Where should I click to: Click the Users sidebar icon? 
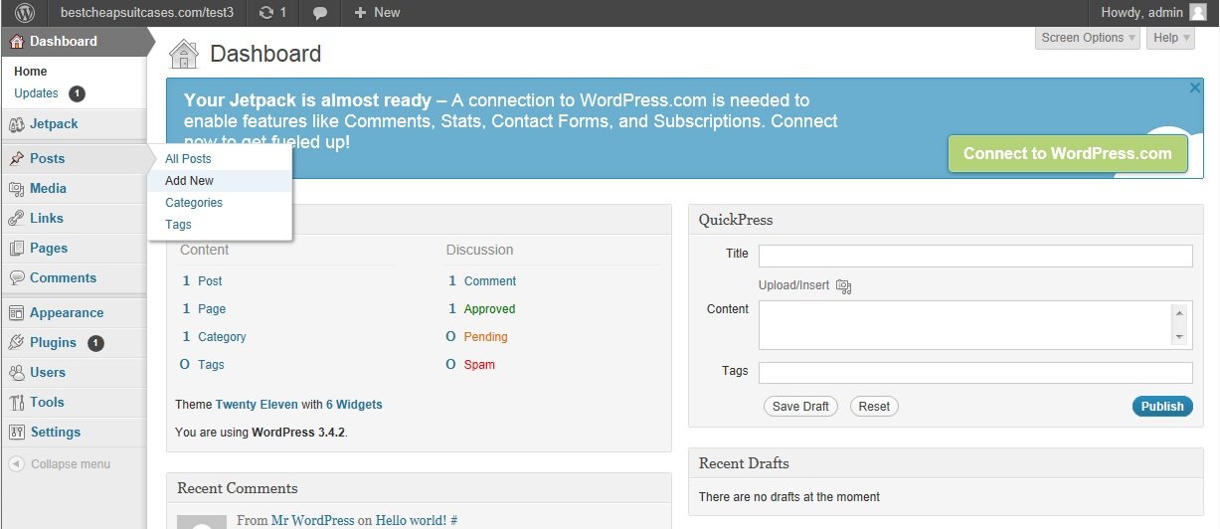(16, 373)
